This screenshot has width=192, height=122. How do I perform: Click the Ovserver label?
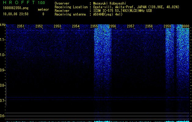(x=62, y=3)
